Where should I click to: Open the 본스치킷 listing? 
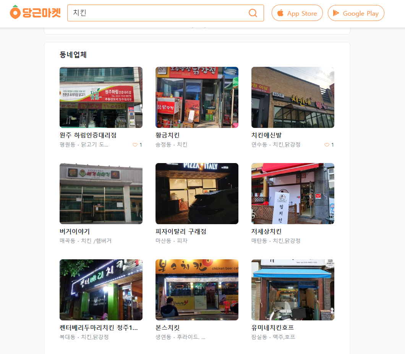(168, 327)
